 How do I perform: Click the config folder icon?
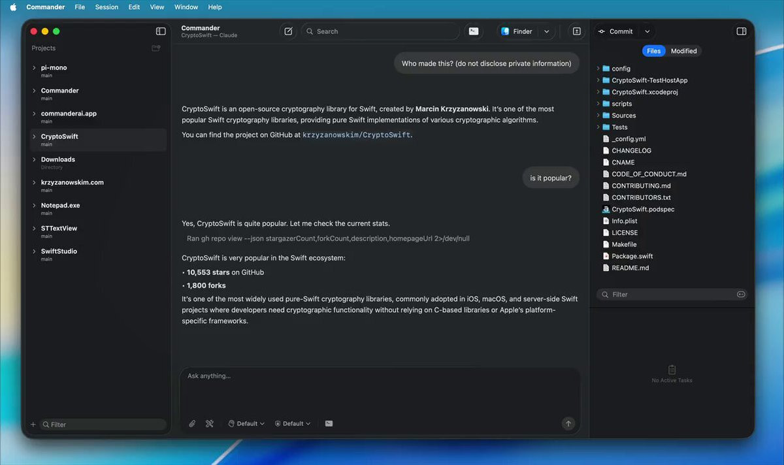606,69
